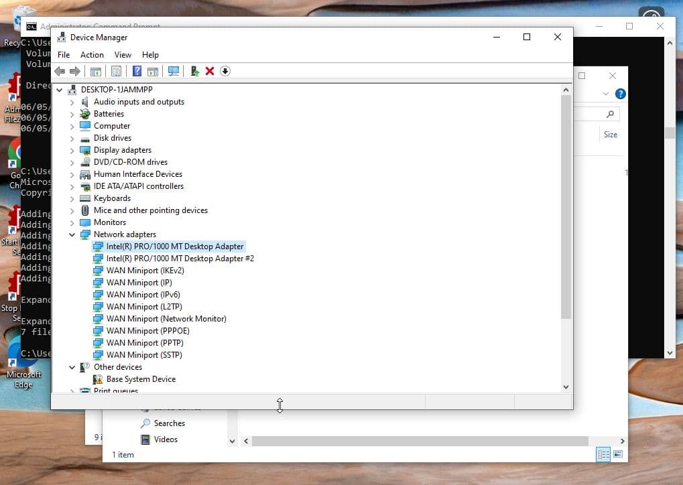Click Scan for hardware changes monitor icon

pyautogui.click(x=174, y=71)
